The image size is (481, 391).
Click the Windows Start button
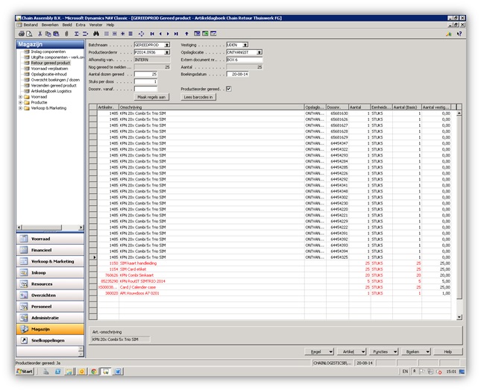(x=25, y=372)
